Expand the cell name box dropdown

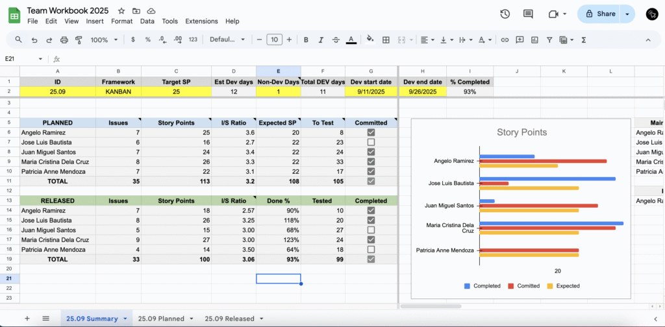tap(40, 58)
